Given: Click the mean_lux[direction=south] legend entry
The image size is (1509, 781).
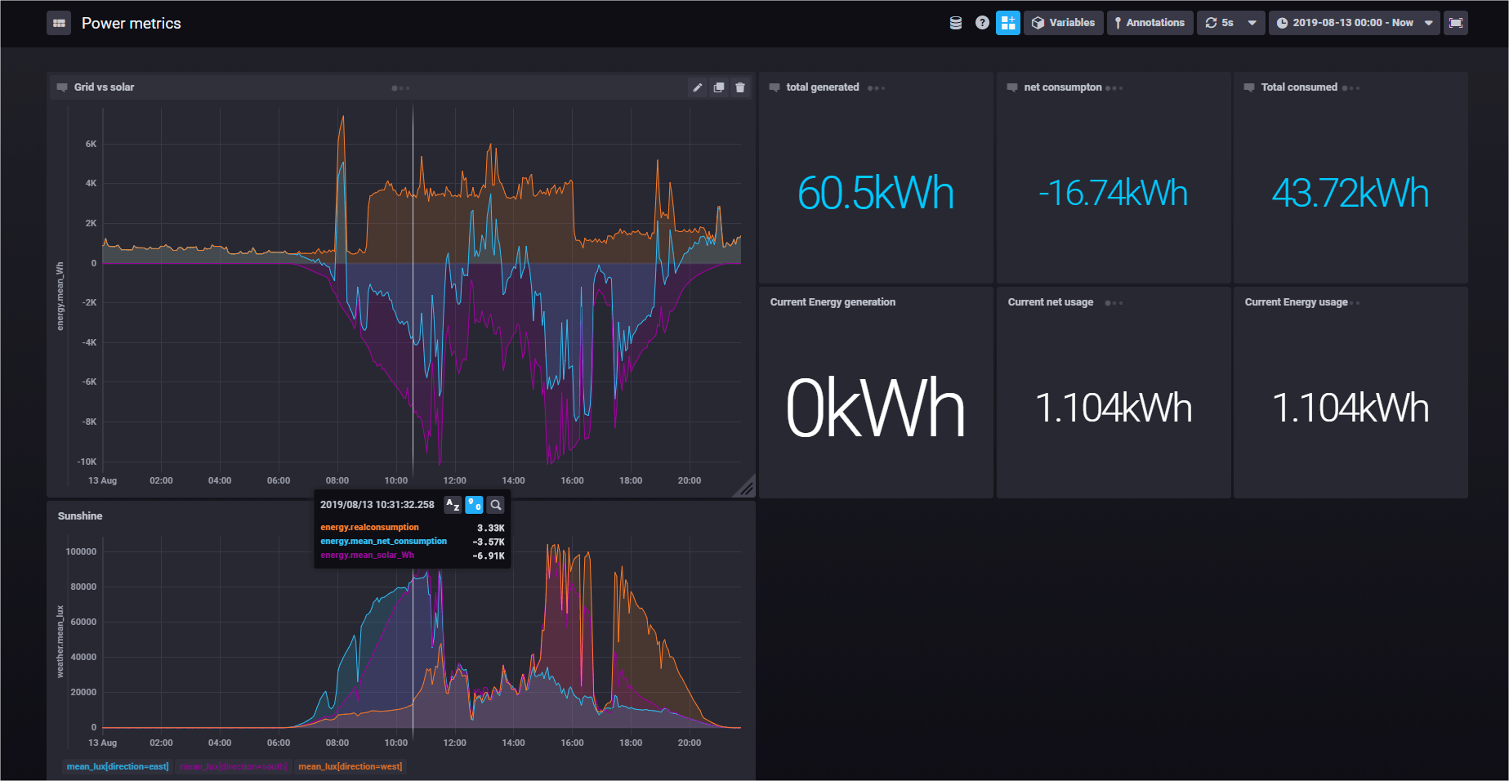Looking at the screenshot, I should [234, 766].
